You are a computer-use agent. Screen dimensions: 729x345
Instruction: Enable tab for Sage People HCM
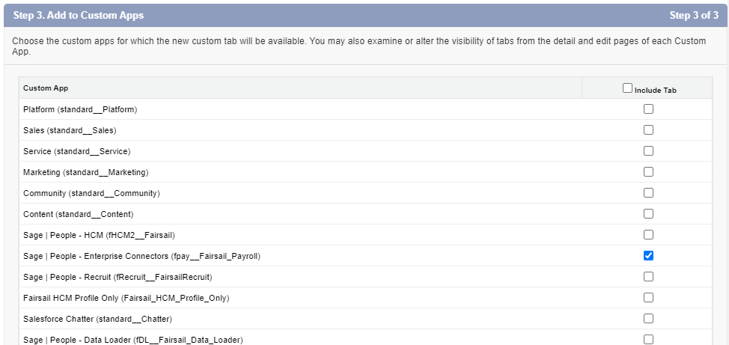[x=648, y=235]
